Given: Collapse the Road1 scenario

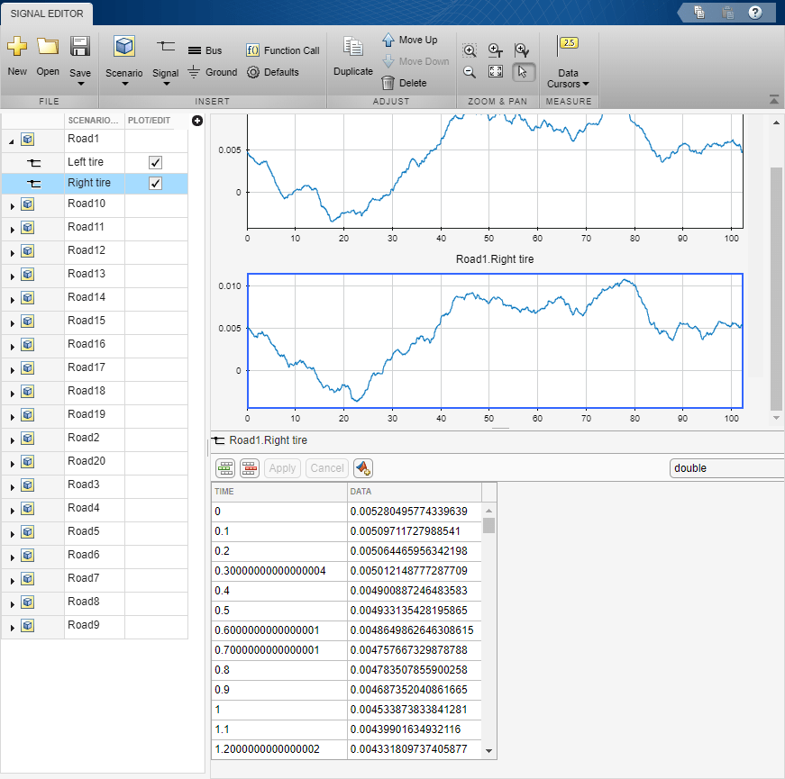Looking at the screenshot, I should pos(12,140).
